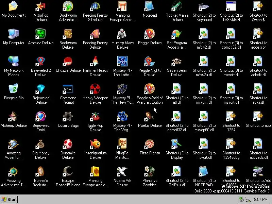Click the Peggle Deluxe icon
Screen dimensions: 272x204
click(150, 34)
